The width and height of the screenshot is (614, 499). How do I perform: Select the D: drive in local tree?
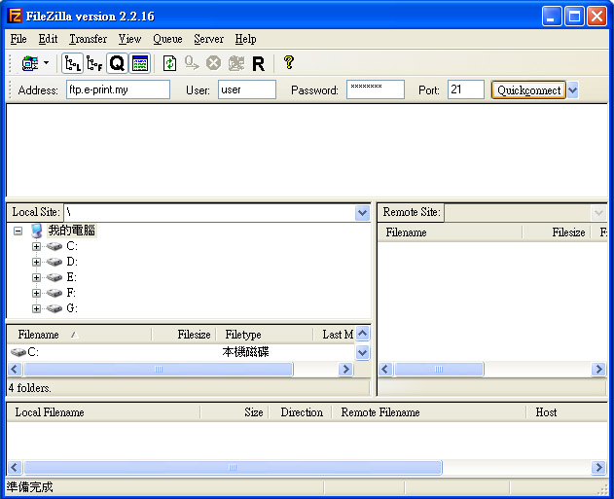[72, 262]
